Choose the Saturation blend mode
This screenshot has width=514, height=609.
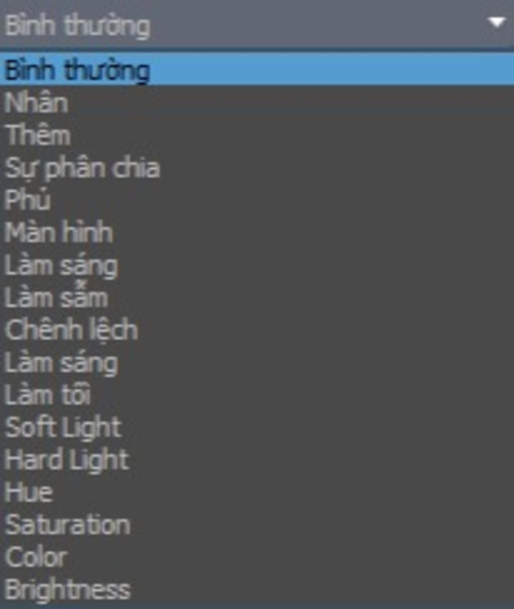point(68,525)
